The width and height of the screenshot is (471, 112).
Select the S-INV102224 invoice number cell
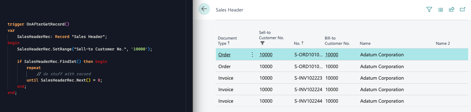coord(308,90)
